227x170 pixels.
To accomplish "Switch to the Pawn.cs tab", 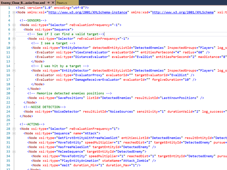I will pos(62,3).
